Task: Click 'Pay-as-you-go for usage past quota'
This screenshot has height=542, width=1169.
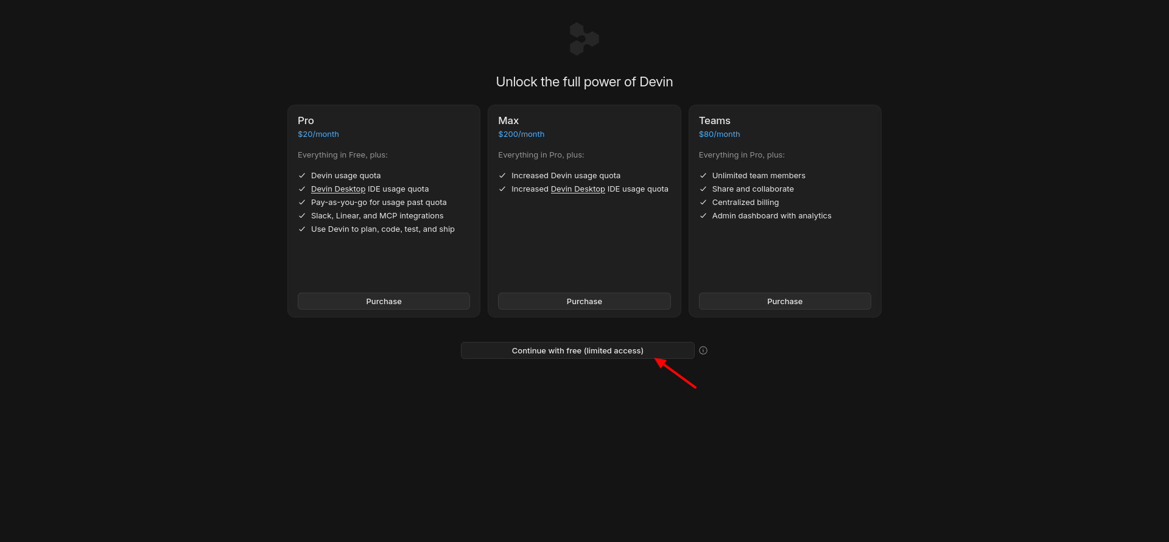Action: click(x=379, y=203)
